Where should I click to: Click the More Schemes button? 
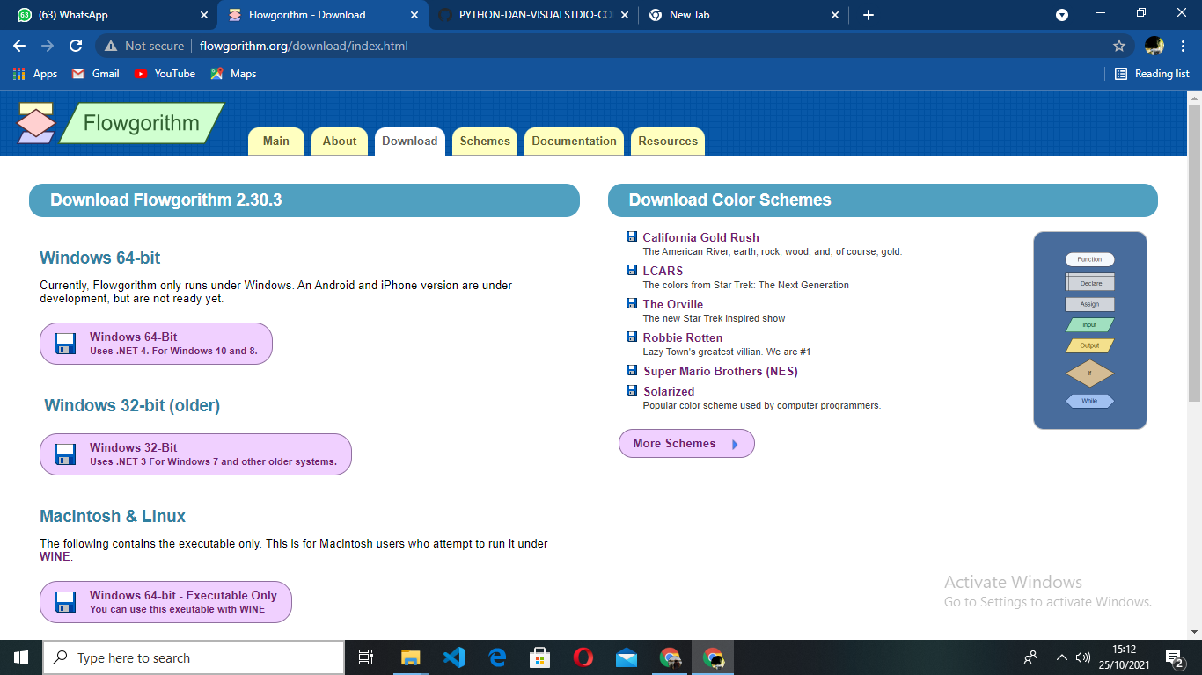point(685,443)
